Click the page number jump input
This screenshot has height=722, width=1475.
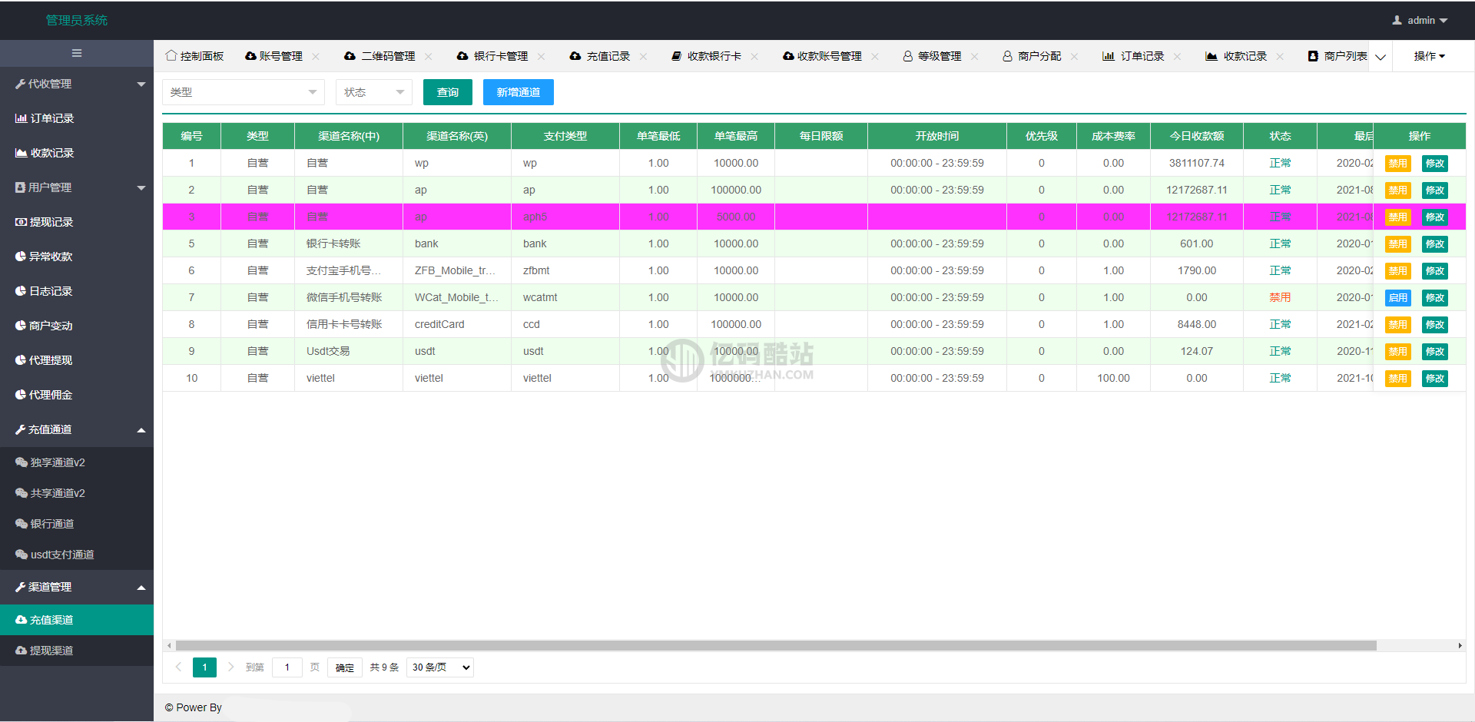click(287, 667)
